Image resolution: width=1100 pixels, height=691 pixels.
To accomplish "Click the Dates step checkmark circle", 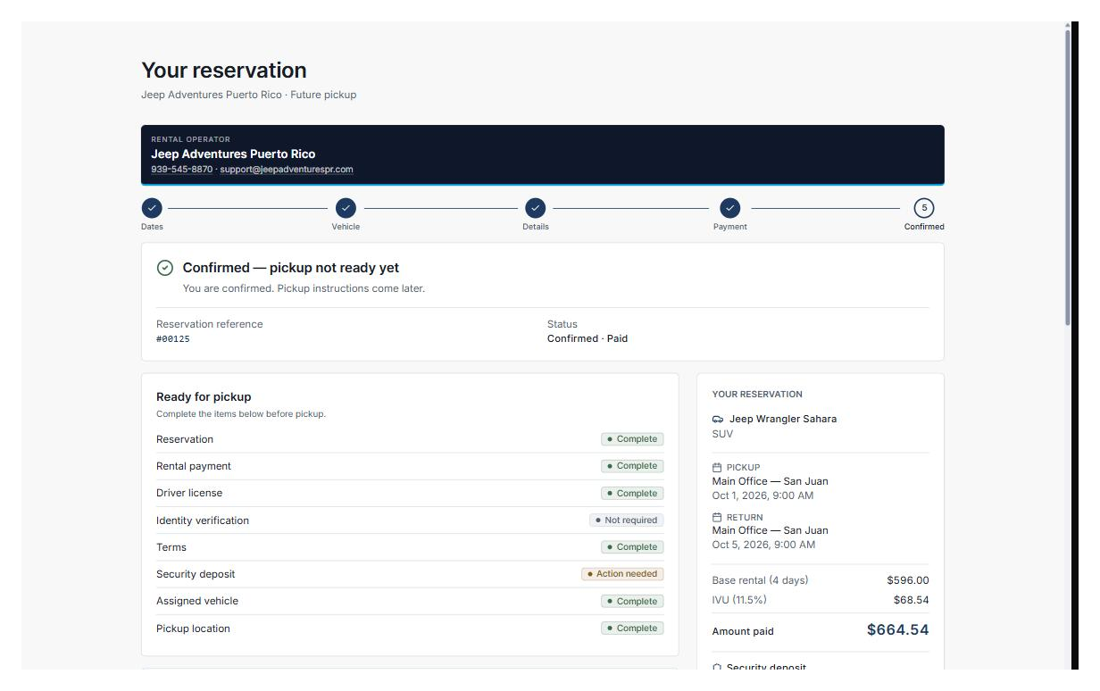I will click(x=152, y=208).
